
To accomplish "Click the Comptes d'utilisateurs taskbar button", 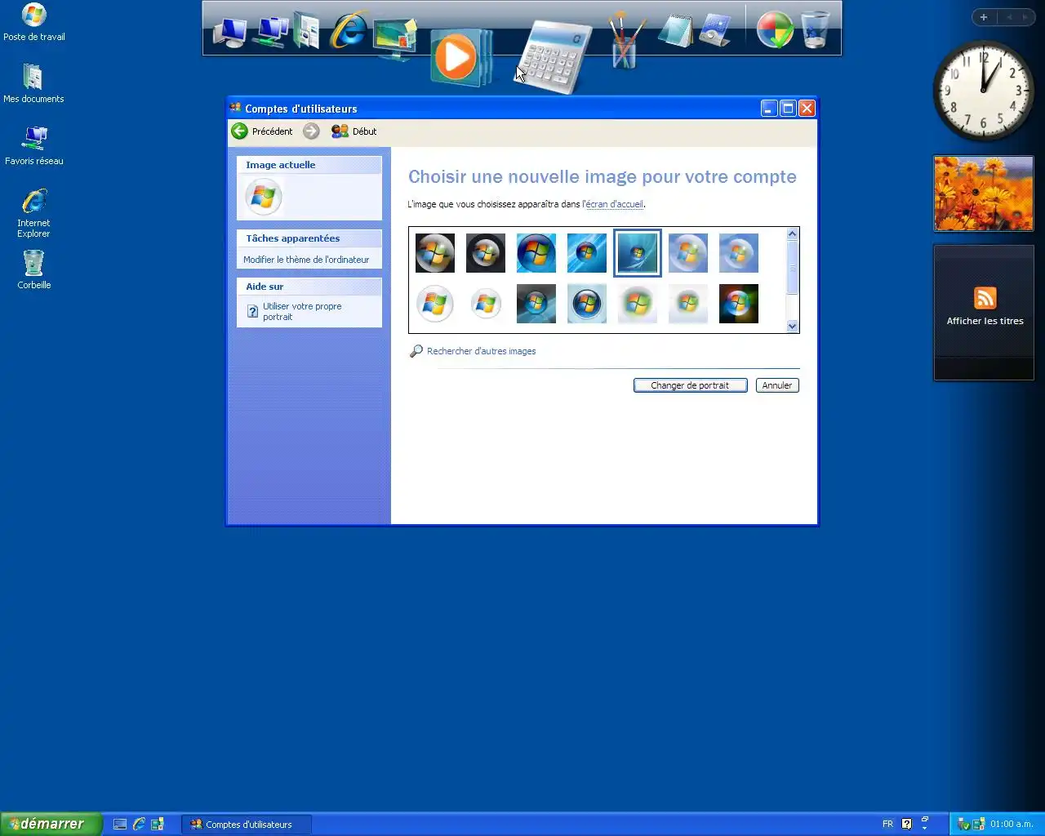I will point(247,825).
